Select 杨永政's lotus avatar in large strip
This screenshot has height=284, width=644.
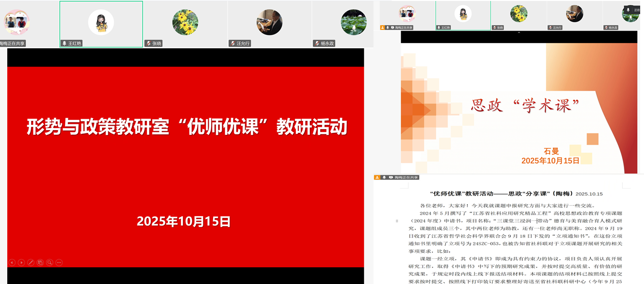pos(353,22)
